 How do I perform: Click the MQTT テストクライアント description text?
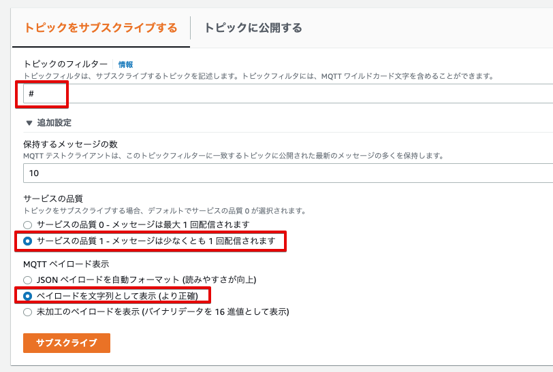pos(234,155)
